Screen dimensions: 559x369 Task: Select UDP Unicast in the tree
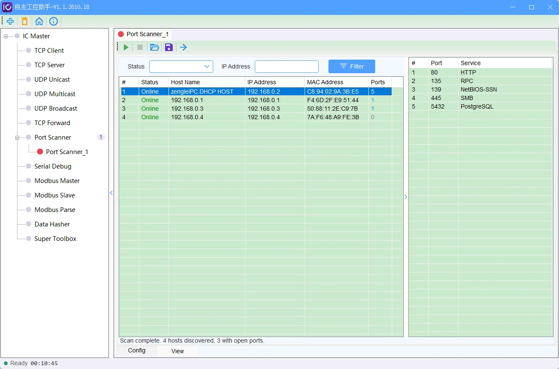tap(52, 80)
